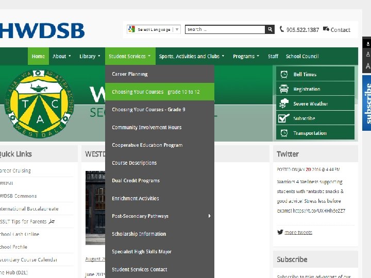The height and width of the screenshot is (278, 371).
Task: Open the School Council menu item
Action: pos(302,56)
